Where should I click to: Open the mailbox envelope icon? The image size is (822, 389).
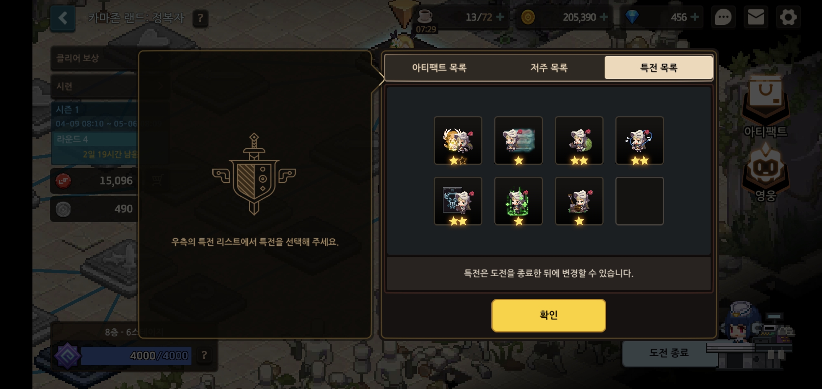[756, 17]
